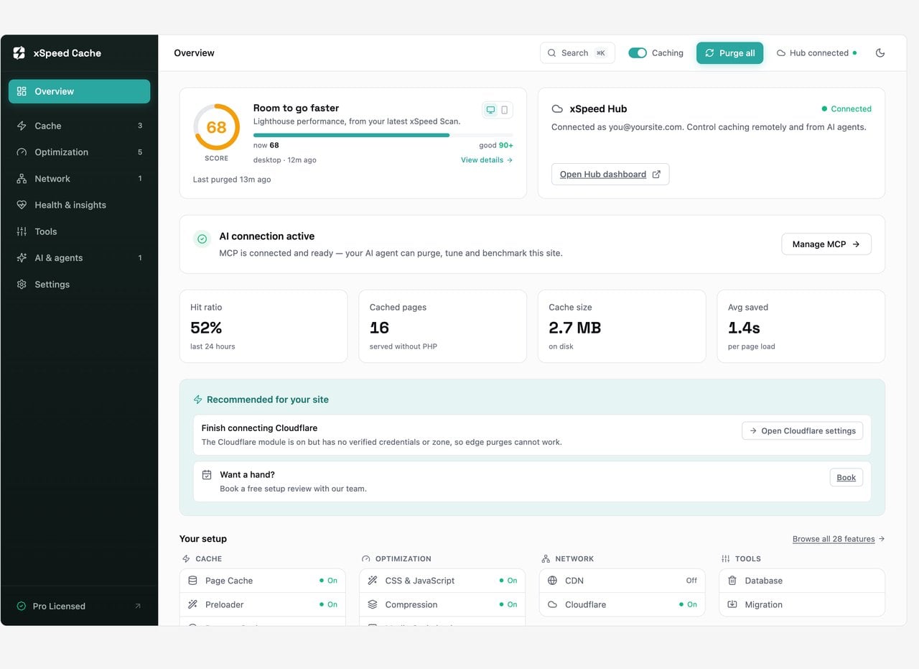Click the Pro Licensed check icon

[x=22, y=606]
